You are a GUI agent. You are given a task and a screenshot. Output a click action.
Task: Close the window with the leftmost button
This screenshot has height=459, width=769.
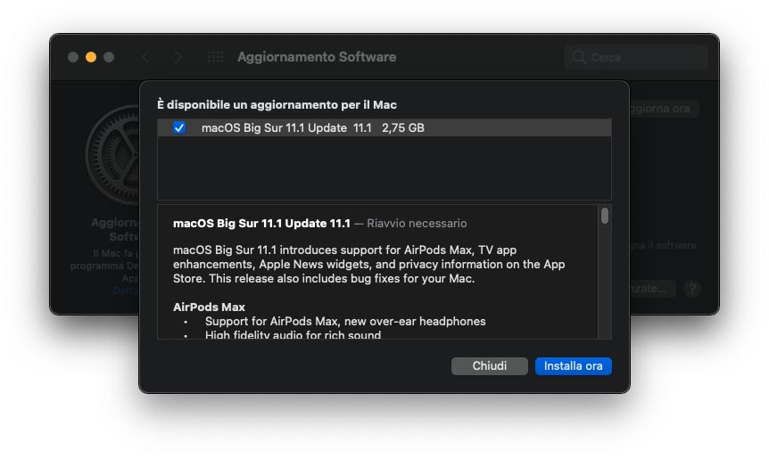[x=73, y=57]
